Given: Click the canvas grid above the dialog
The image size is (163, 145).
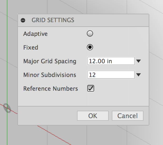Looking at the screenshot, I should click(79, 7).
